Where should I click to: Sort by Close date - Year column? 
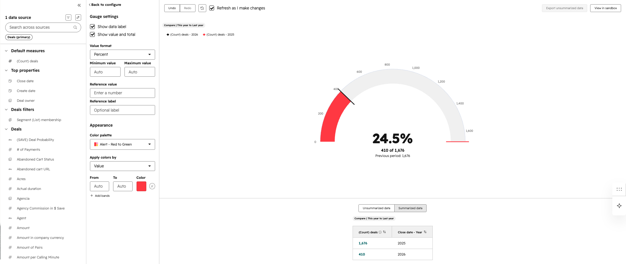click(x=425, y=232)
